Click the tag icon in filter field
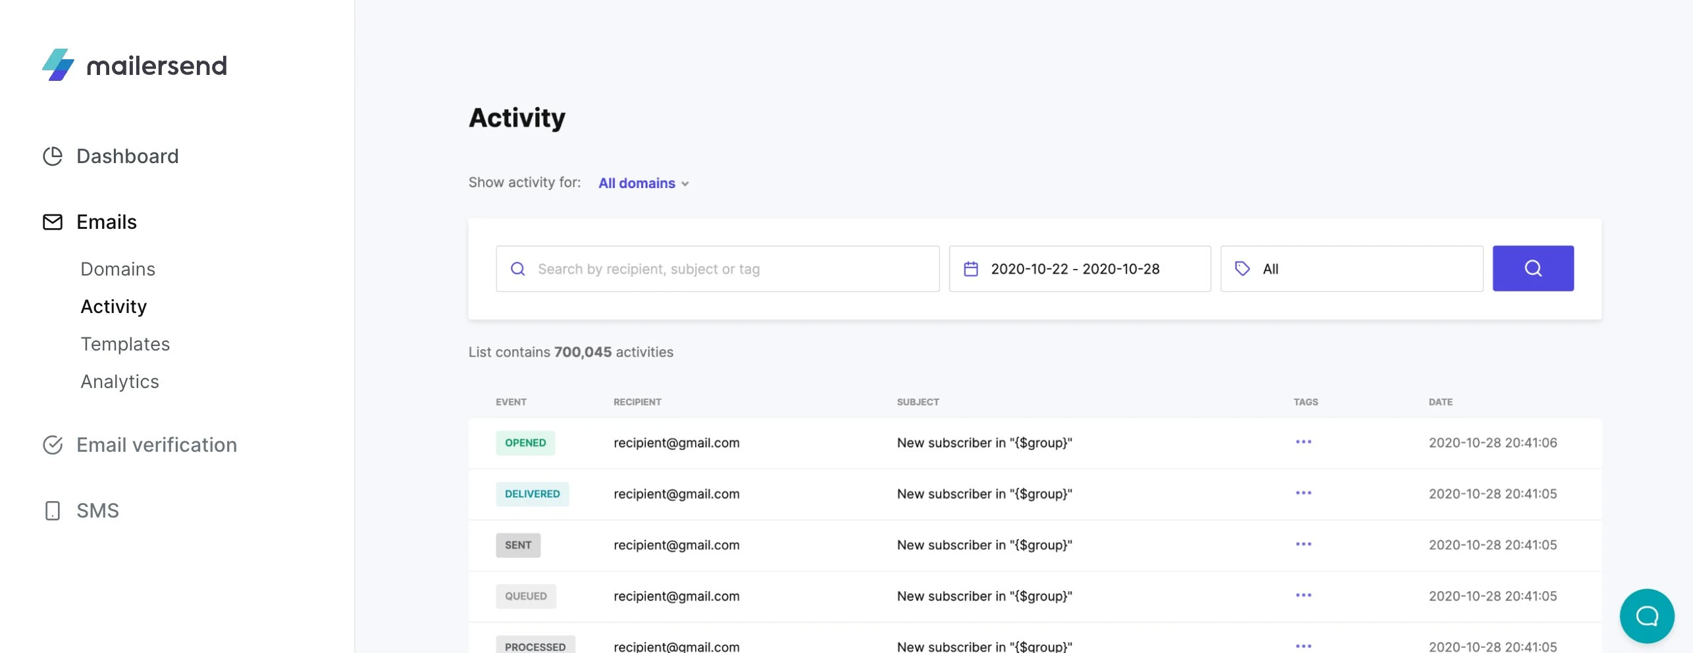The image size is (1693, 653). [x=1242, y=269]
